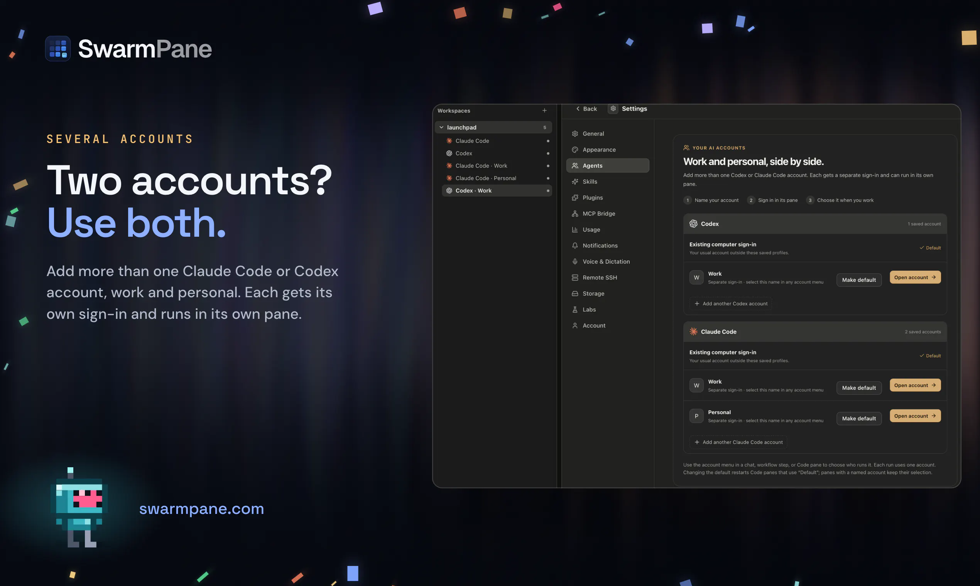The height and width of the screenshot is (586, 980).
Task: Click the P avatar for Personal account
Action: pyautogui.click(x=696, y=416)
